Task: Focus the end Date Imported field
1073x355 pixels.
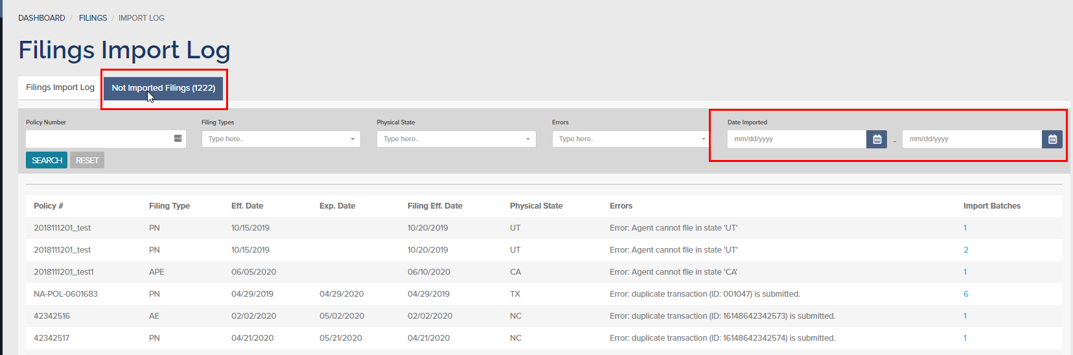Action: click(x=971, y=139)
